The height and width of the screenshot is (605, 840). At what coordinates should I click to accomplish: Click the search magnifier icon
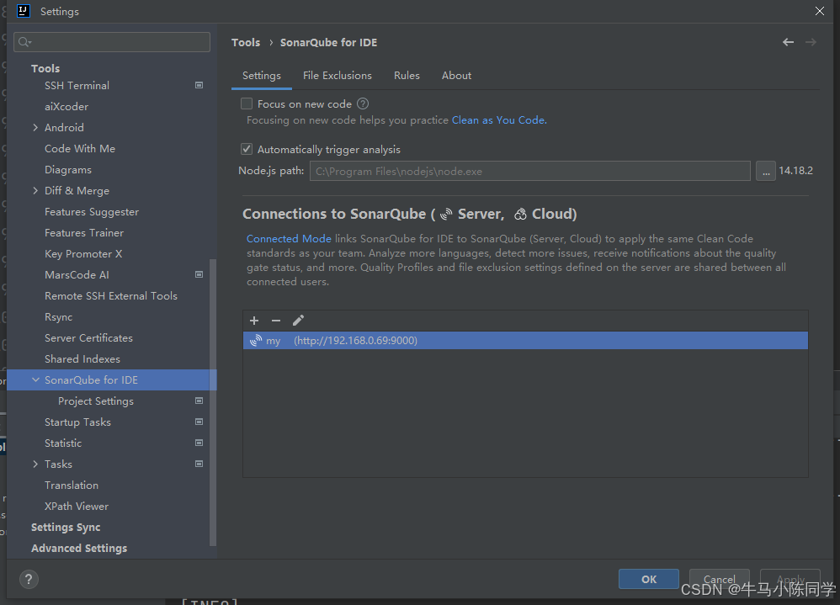[24, 42]
